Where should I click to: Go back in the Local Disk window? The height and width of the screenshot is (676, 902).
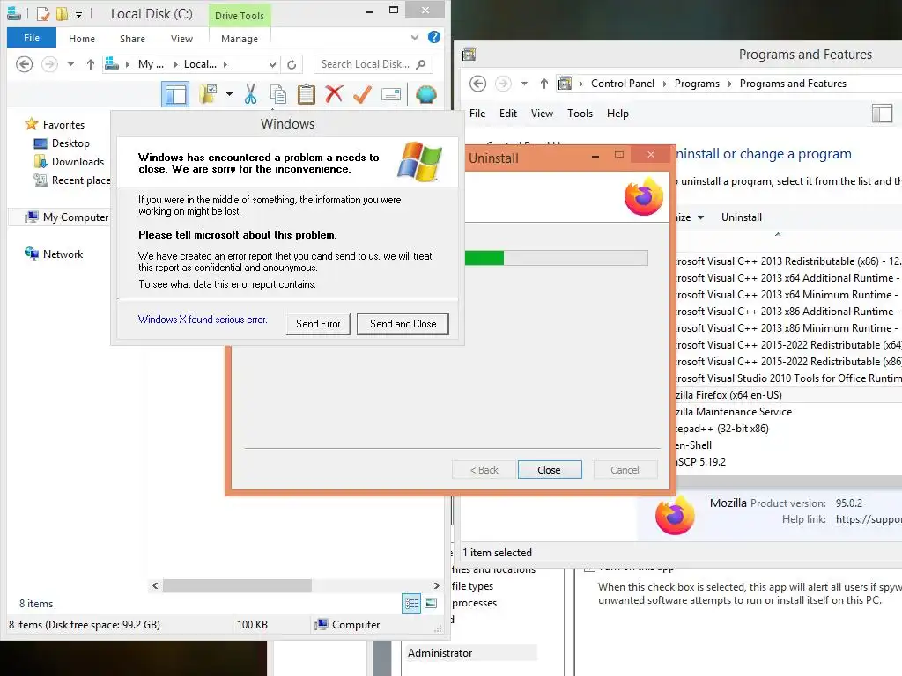(24, 64)
